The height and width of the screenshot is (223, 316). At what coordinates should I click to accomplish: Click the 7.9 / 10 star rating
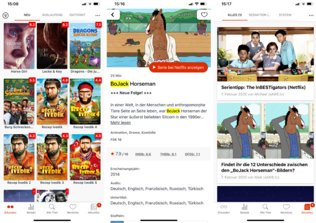click(x=119, y=154)
